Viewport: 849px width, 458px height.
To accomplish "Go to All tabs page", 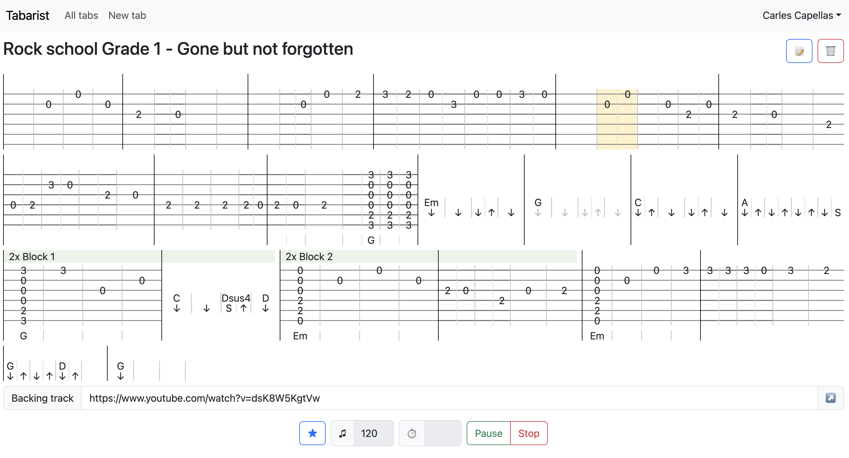I will pos(81,15).
